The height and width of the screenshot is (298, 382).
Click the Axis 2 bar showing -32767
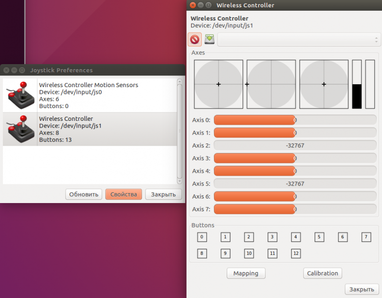point(295,145)
